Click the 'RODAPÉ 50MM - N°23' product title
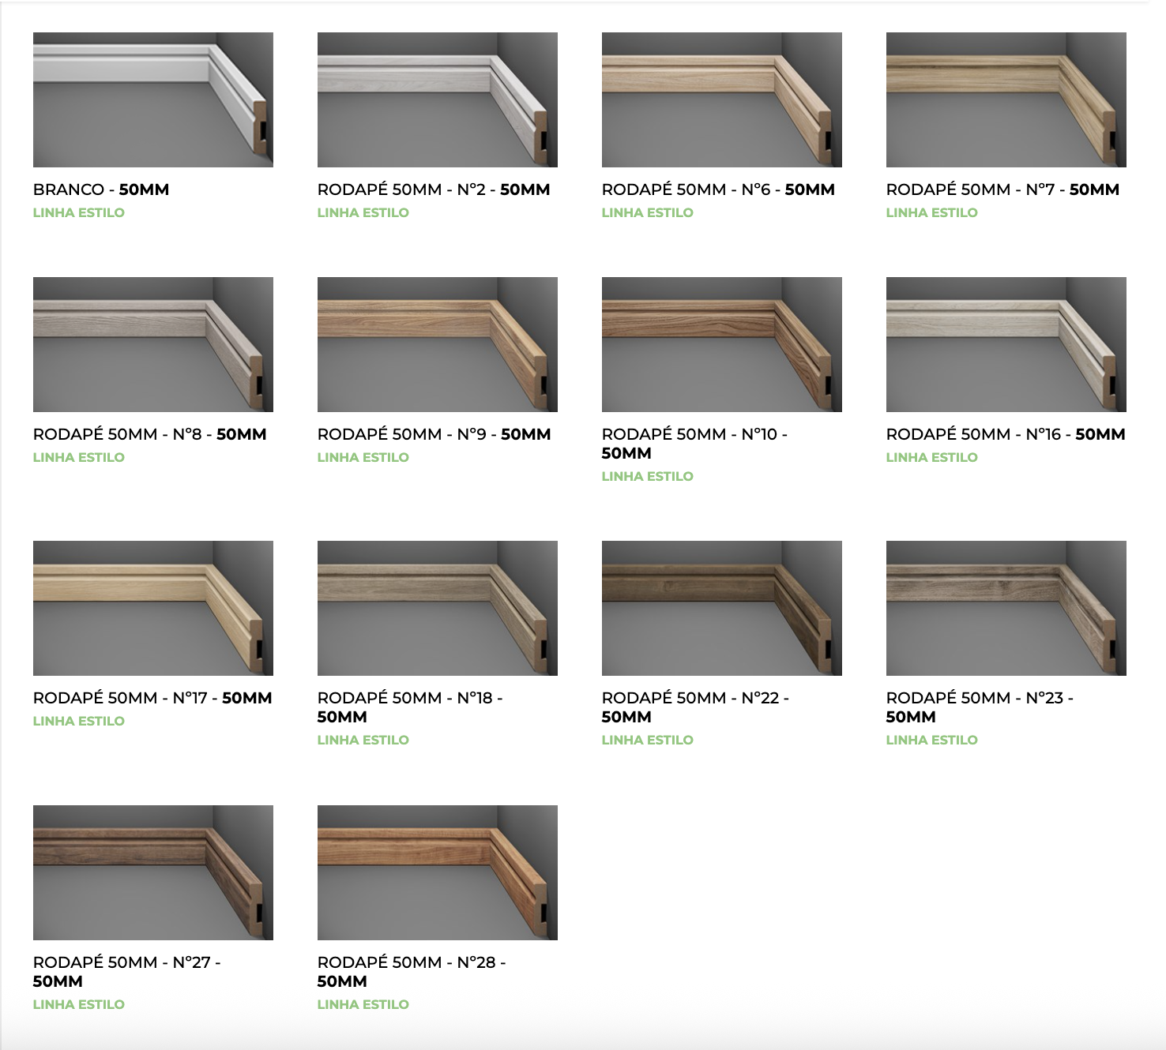Screen dimensions: 1166x1050 pos(979,698)
